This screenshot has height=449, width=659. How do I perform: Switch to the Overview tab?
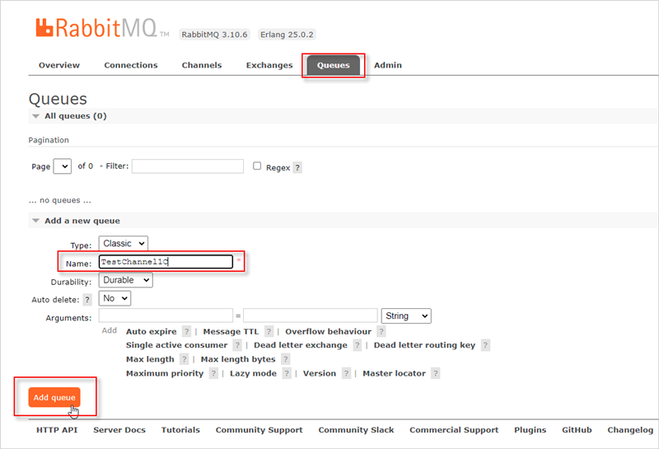coord(59,65)
